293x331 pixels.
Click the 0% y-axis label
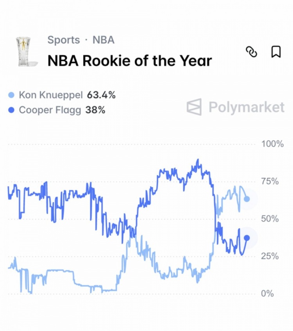pos(268,294)
